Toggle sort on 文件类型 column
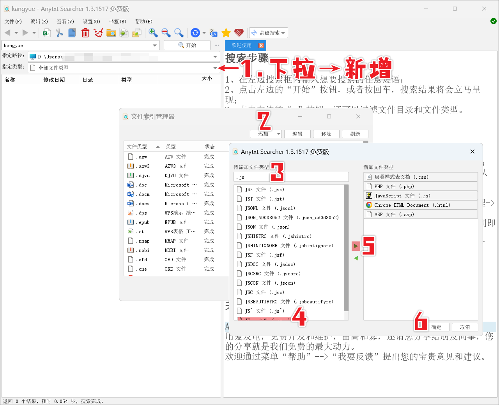This screenshot has width=499, height=405. [x=143, y=146]
